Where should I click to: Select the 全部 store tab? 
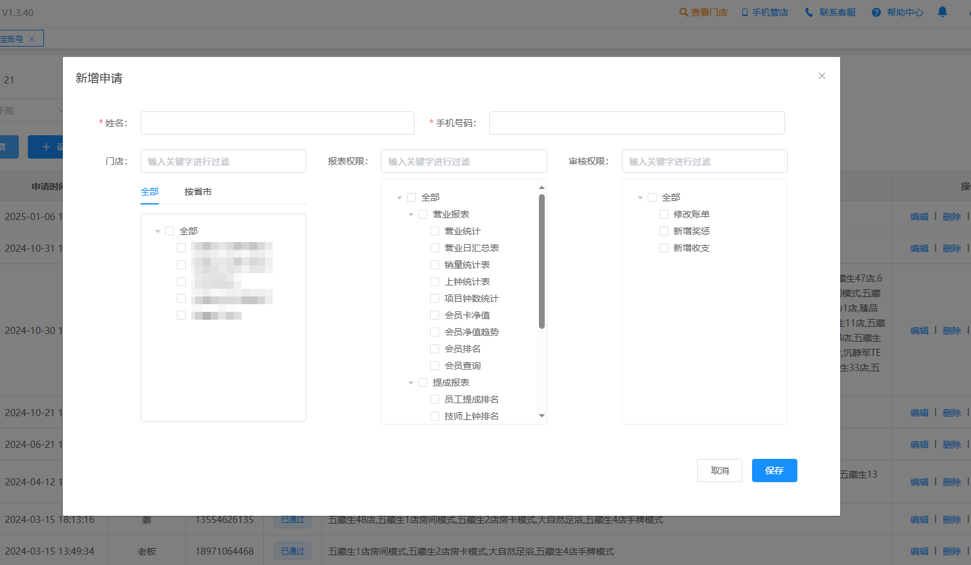(150, 192)
